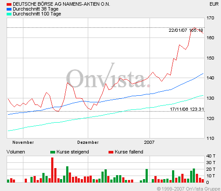Click the '40 T' volume axis value

pos(211,156)
